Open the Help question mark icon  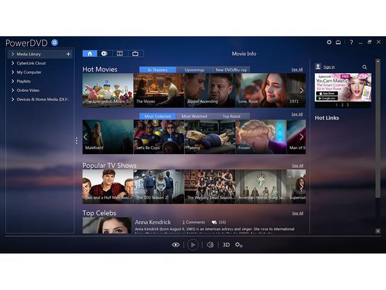click(x=352, y=42)
